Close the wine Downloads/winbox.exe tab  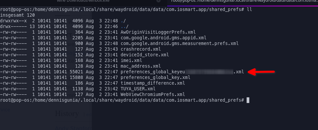[x=158, y=1]
